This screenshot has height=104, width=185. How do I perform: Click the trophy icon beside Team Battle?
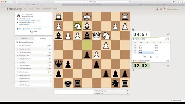point(18,29)
